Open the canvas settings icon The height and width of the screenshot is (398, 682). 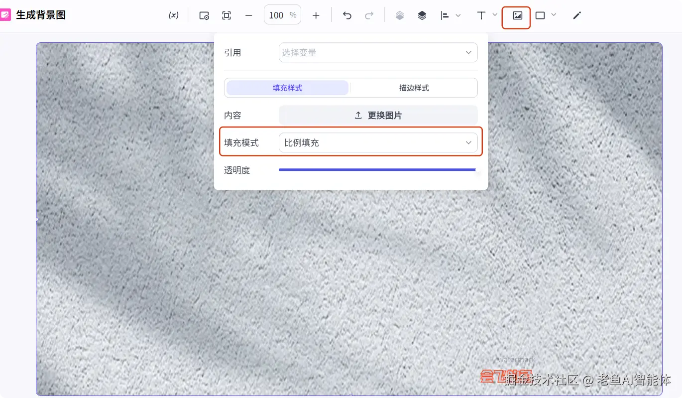coord(204,15)
